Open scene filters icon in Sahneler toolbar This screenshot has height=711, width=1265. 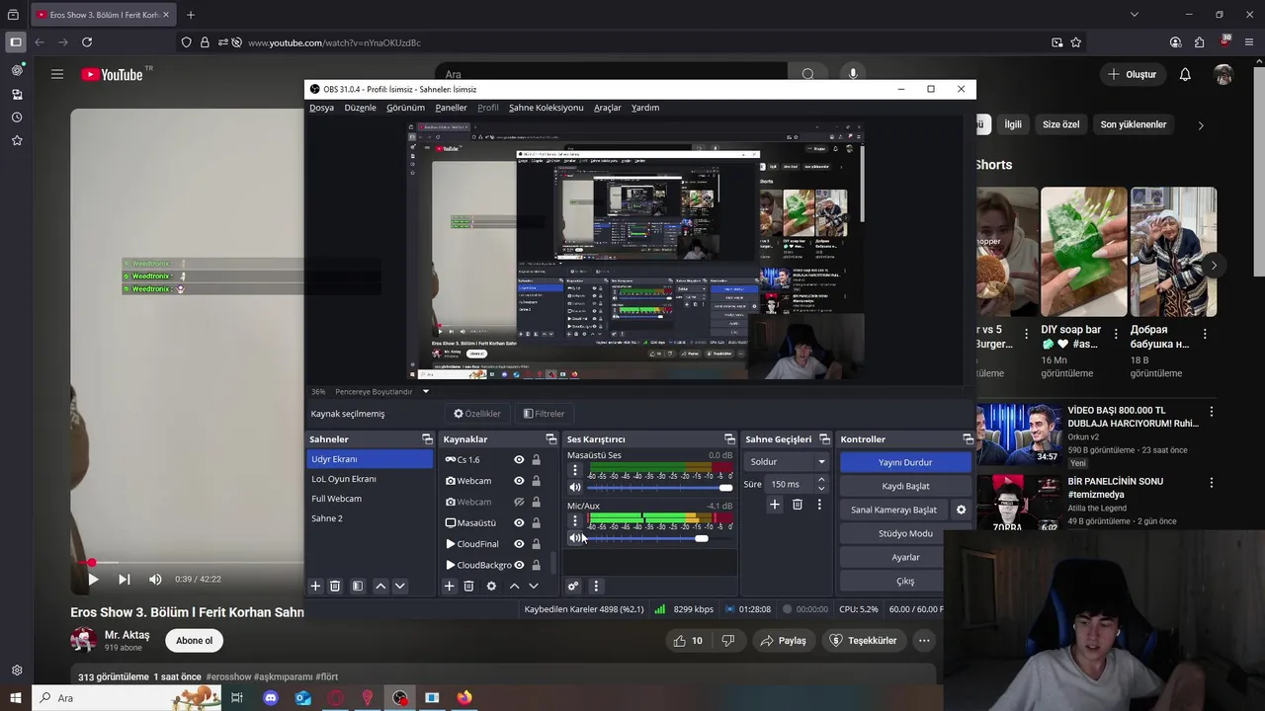(358, 586)
